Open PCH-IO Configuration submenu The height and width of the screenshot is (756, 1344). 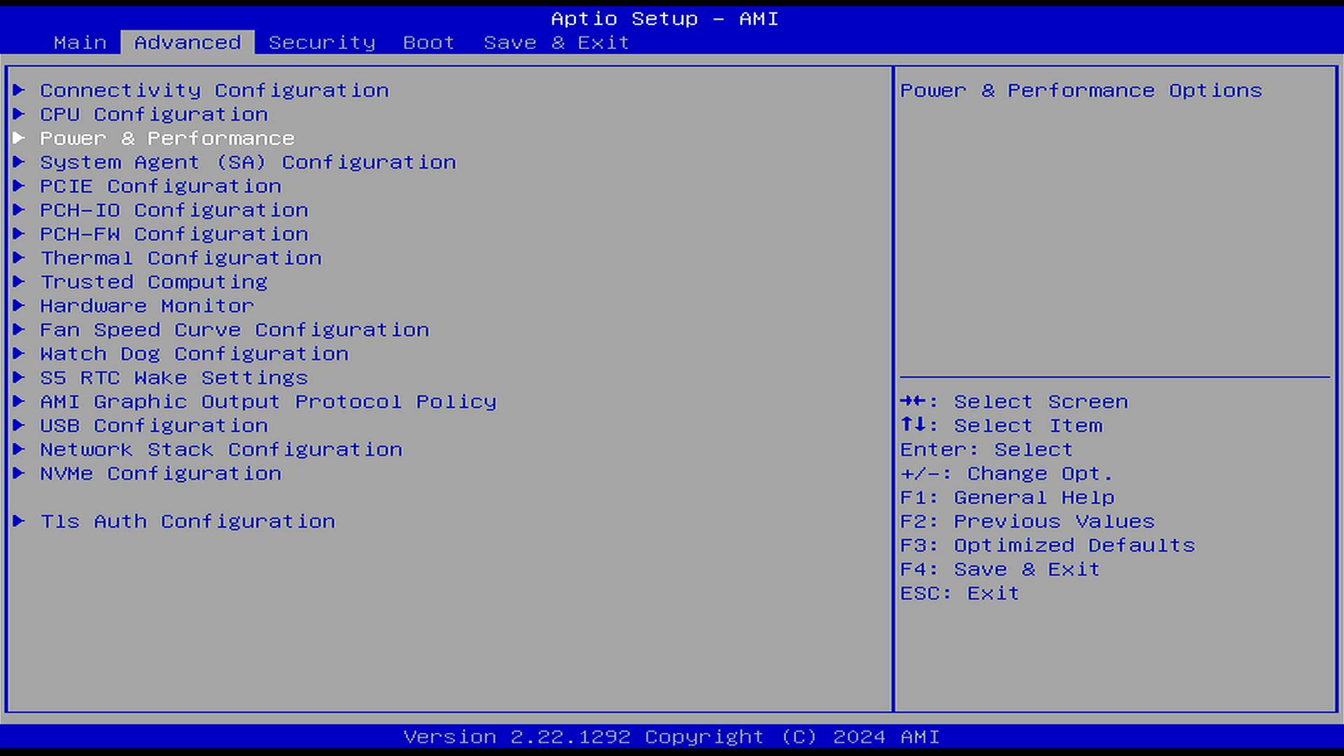click(x=174, y=210)
